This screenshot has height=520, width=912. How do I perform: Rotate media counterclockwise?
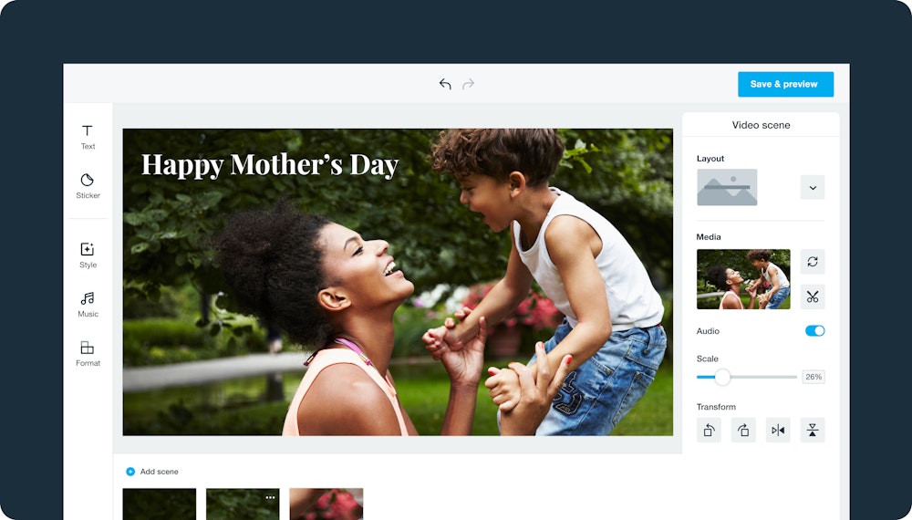[709, 430]
